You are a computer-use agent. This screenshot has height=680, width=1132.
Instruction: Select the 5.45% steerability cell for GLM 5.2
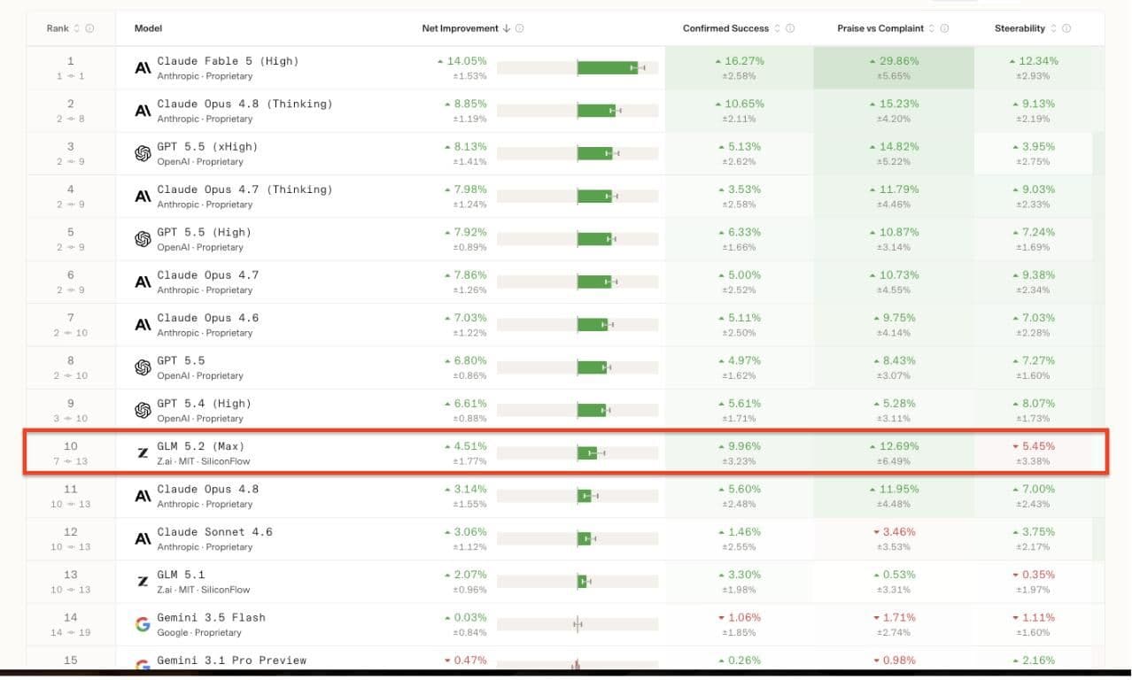[1033, 453]
